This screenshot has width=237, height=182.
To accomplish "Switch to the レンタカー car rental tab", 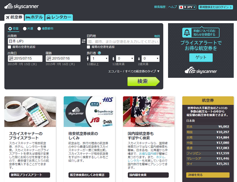I will [59, 17].
